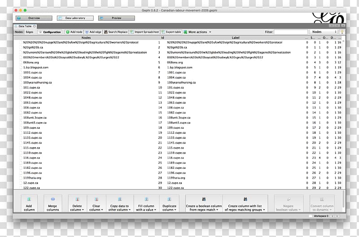Select node row 1145.cupe.ca
The image size is (359, 237).
tap(32, 143)
